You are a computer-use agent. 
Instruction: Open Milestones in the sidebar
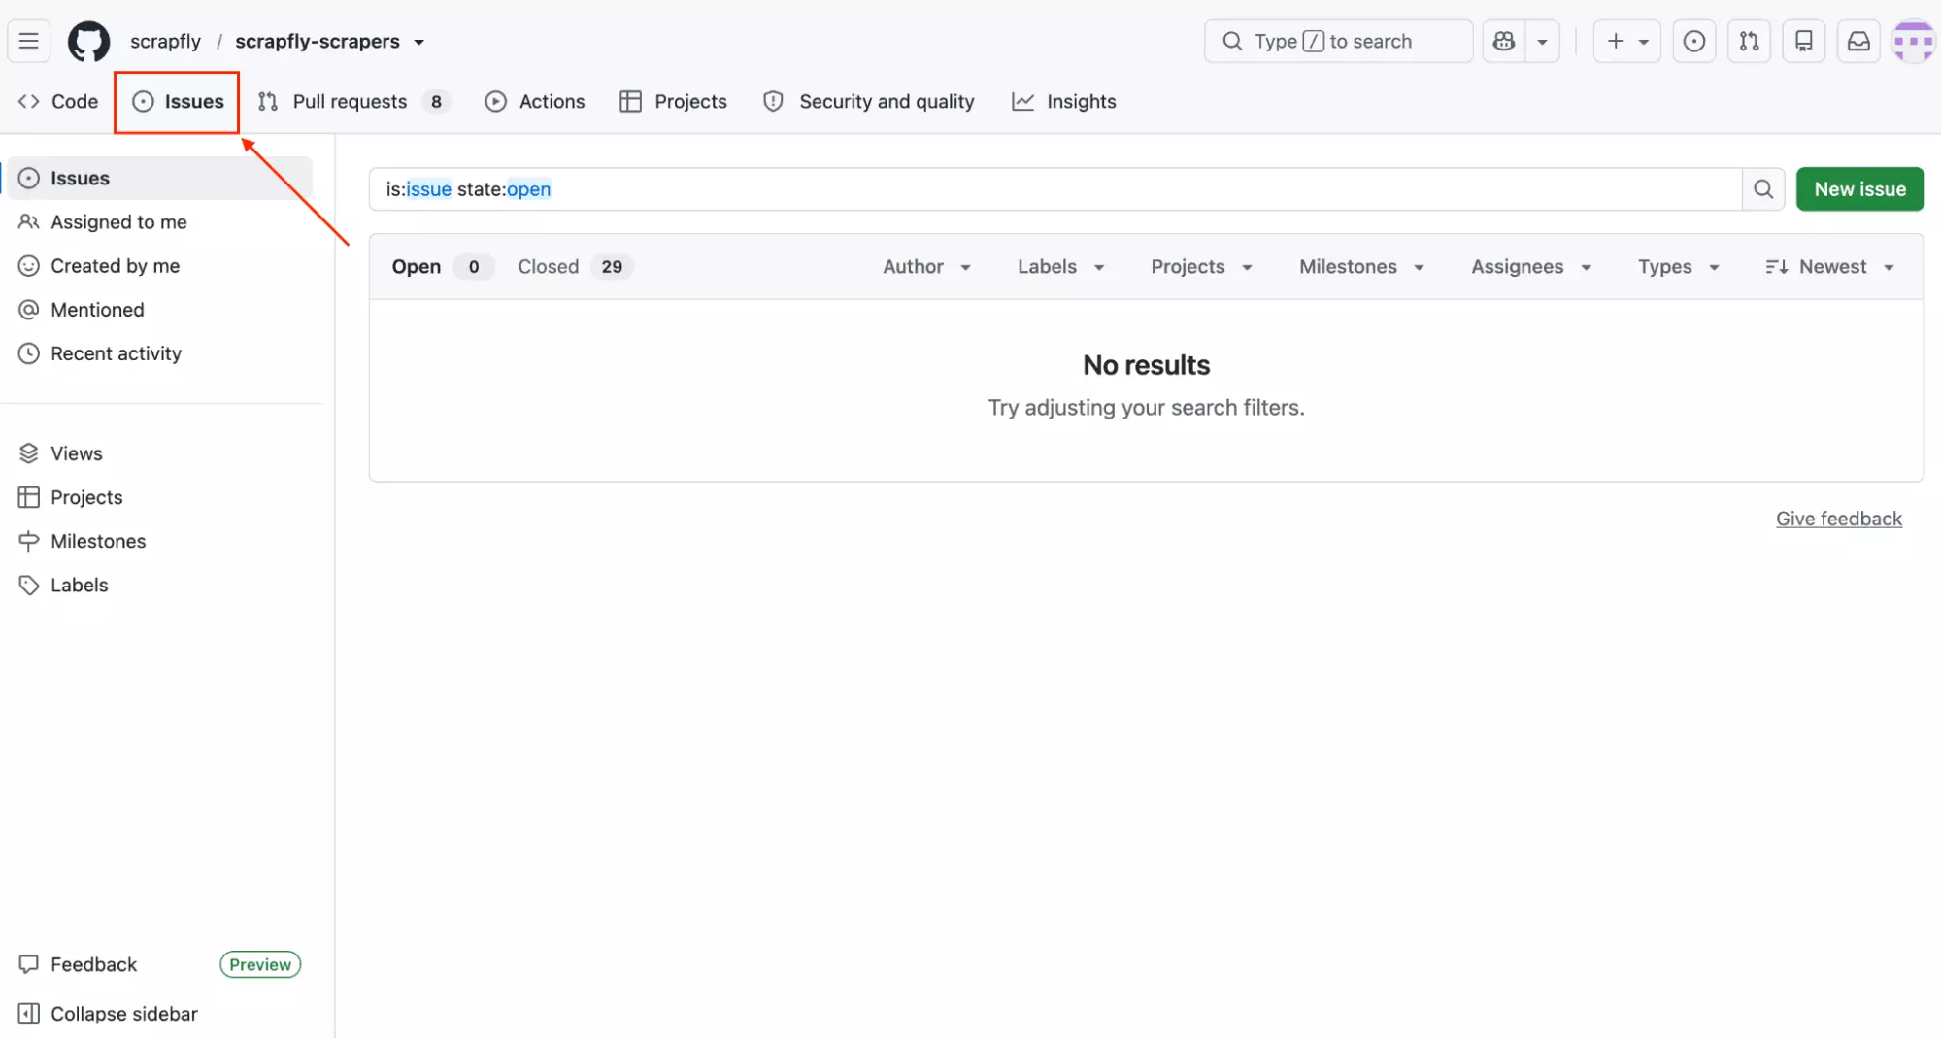160,541
